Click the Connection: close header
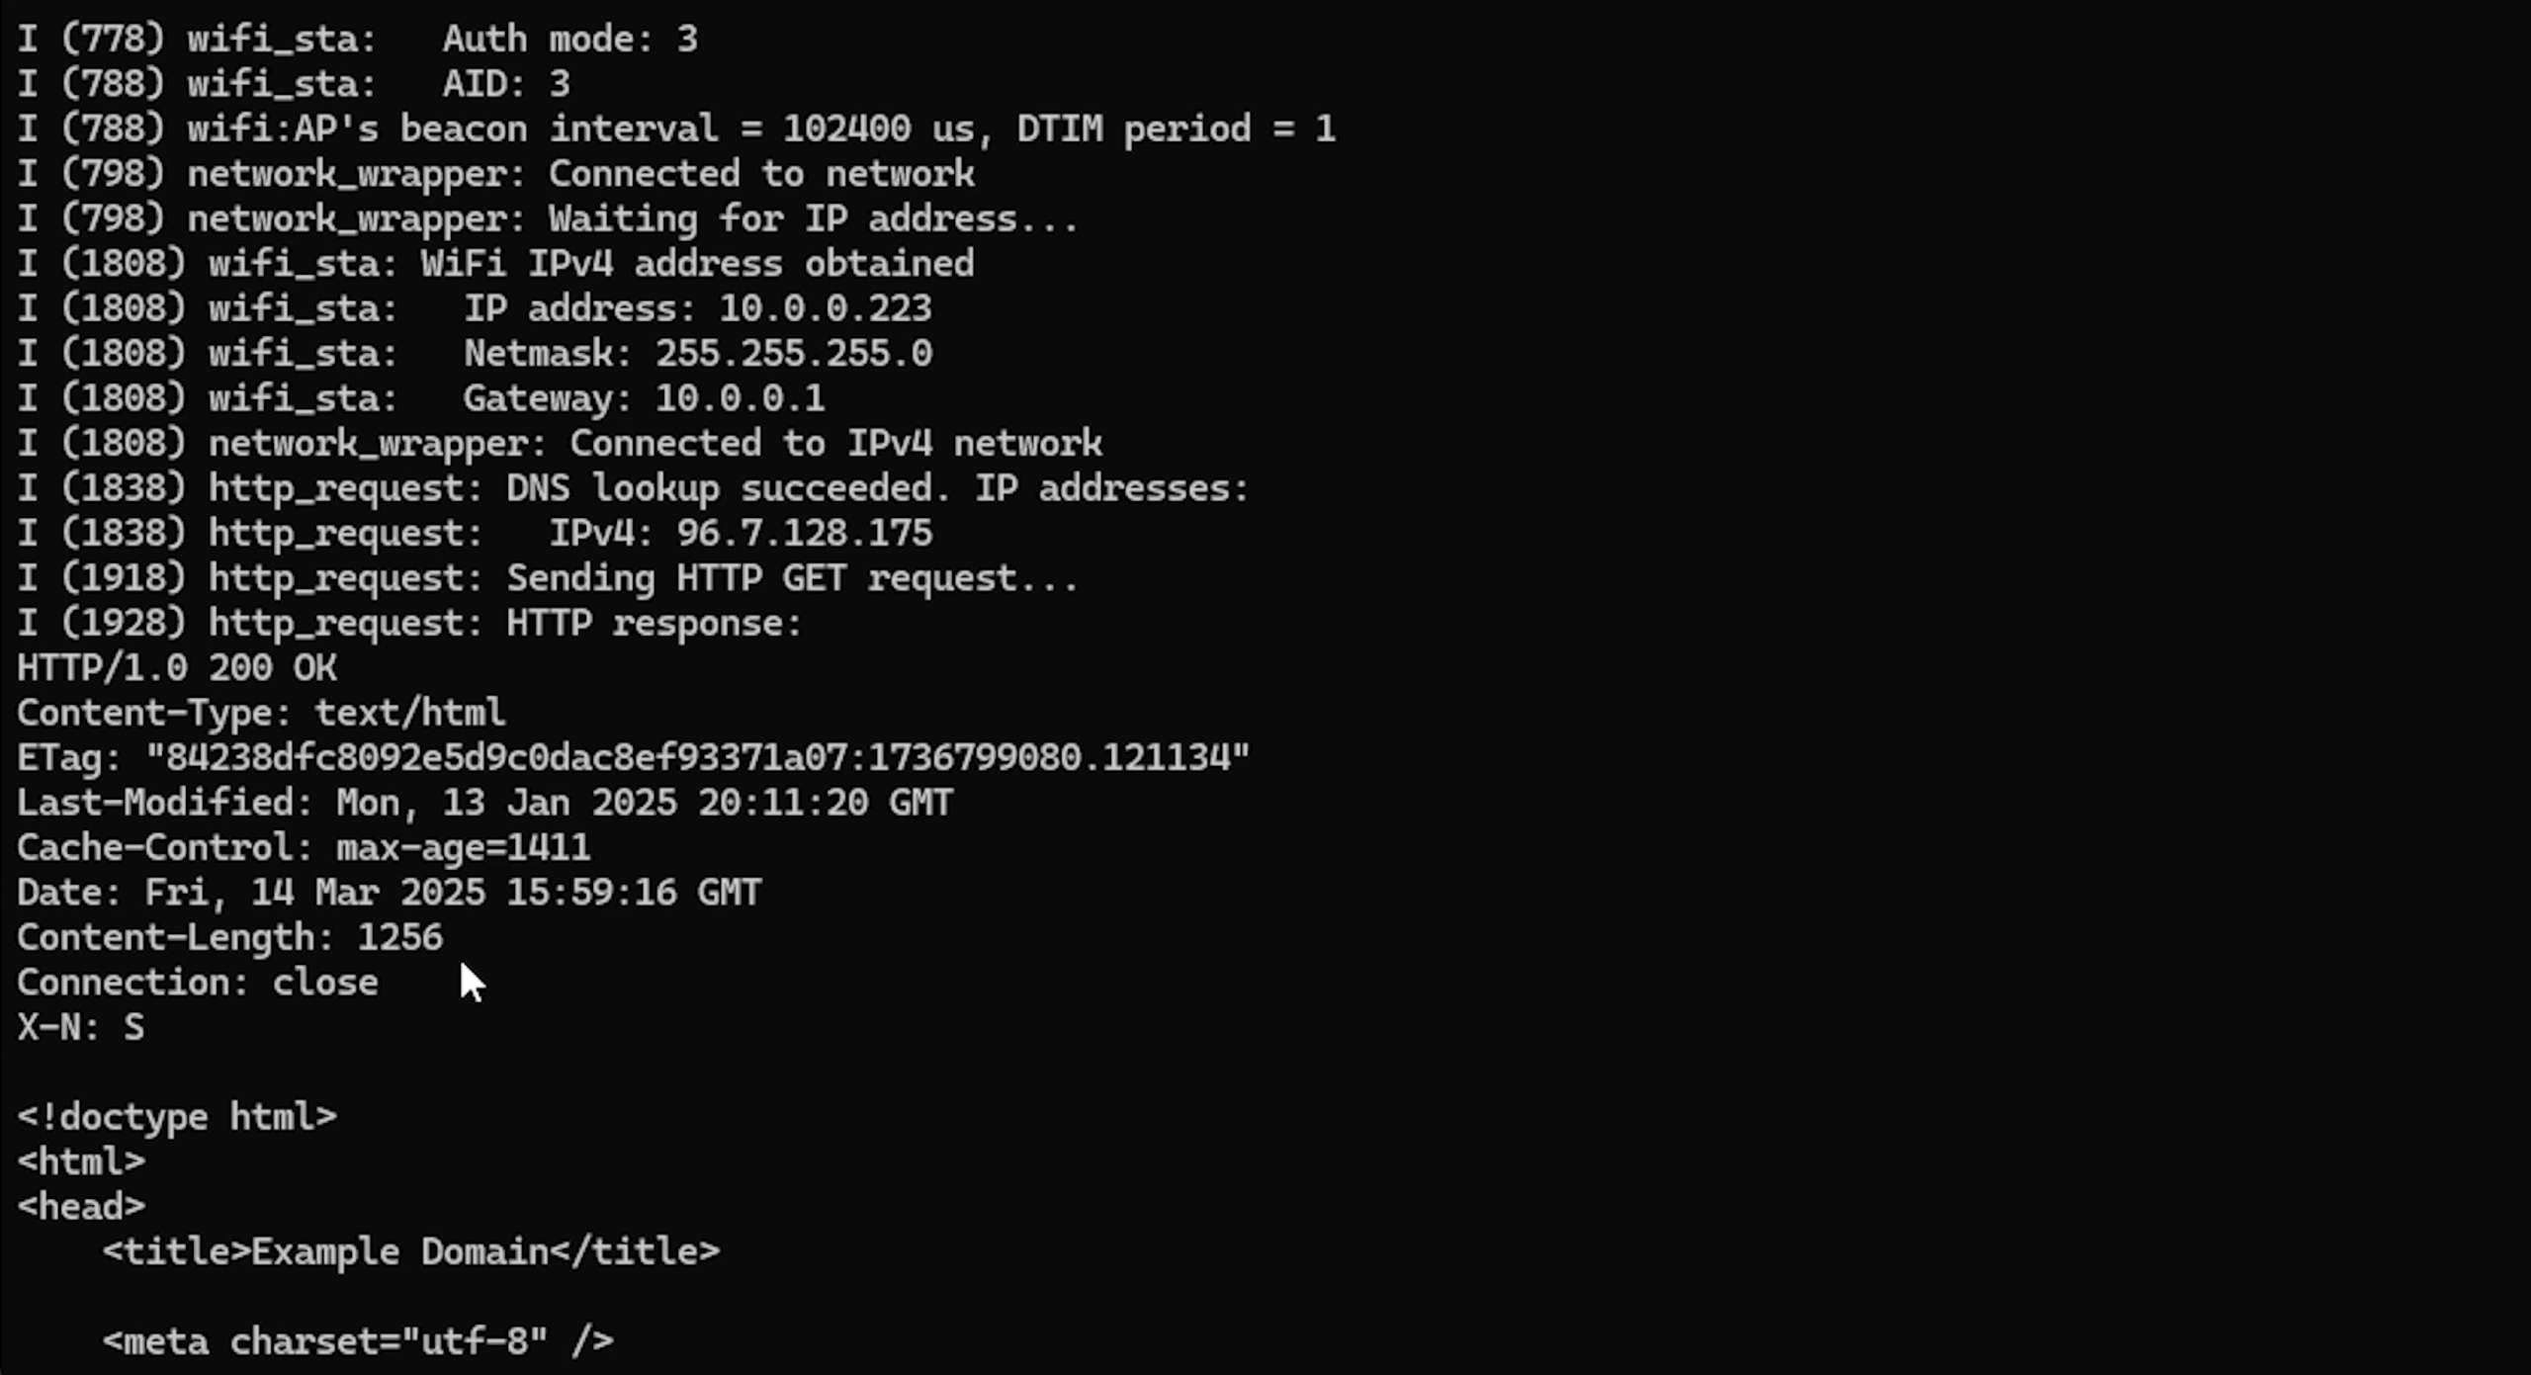 pos(198,983)
